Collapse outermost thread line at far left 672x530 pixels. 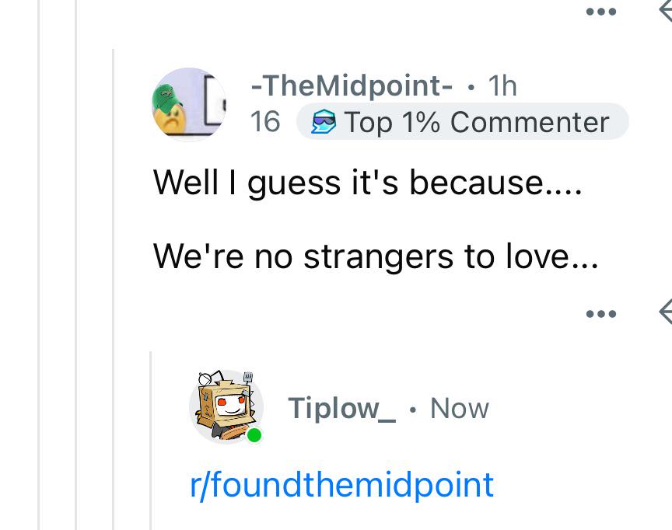[39, 265]
